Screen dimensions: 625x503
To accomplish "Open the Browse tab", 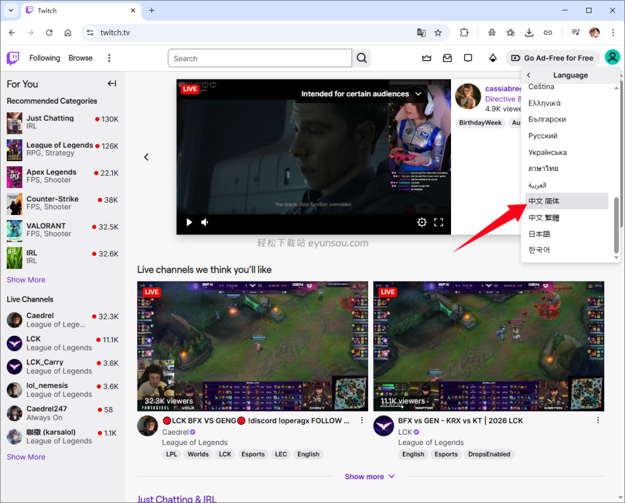I will pos(81,58).
